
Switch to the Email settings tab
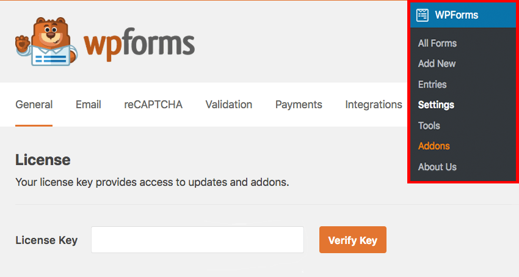pyautogui.click(x=89, y=105)
